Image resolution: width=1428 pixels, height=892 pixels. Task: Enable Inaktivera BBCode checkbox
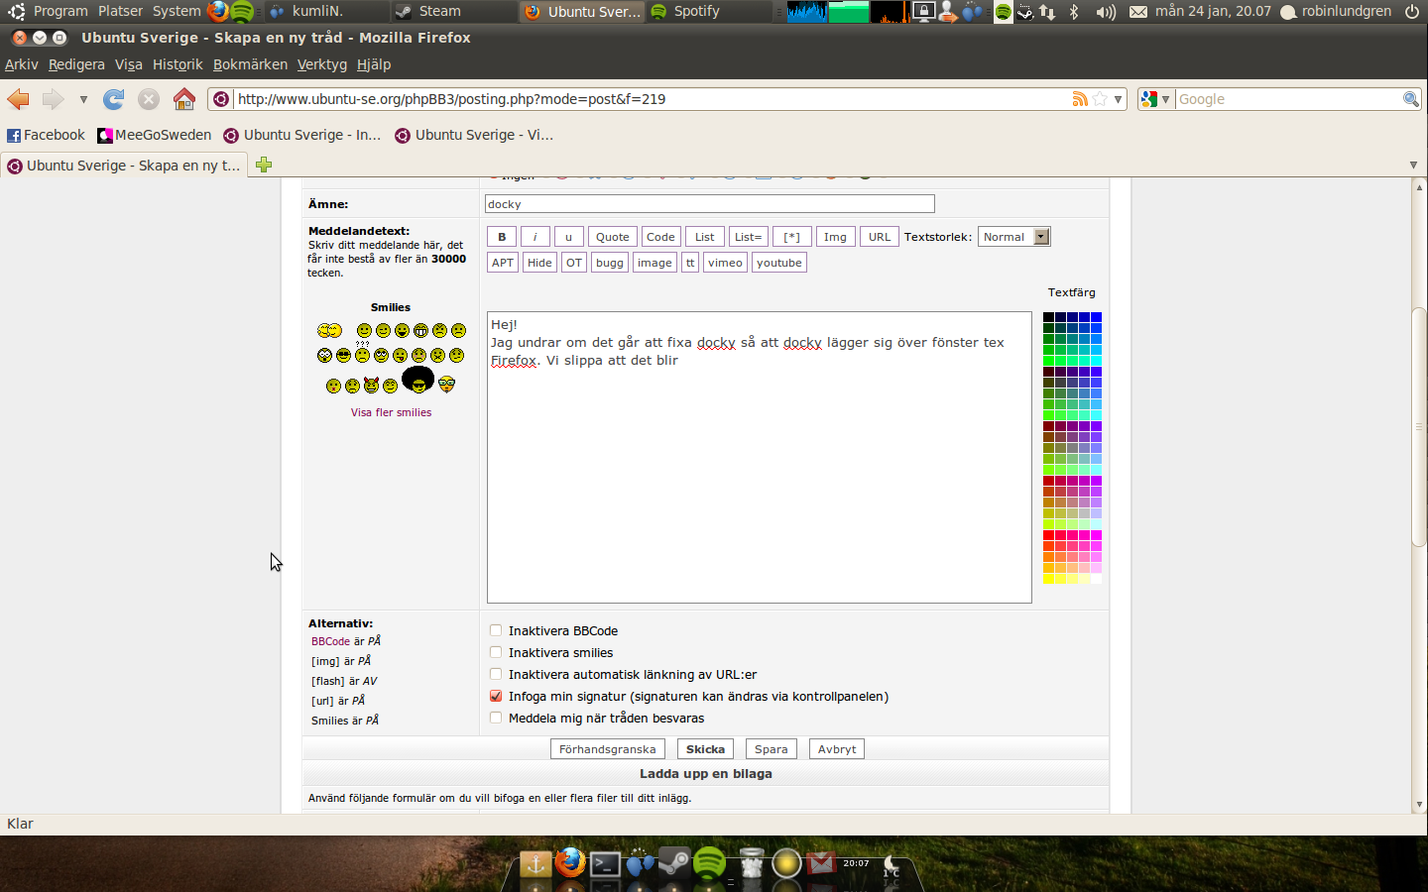tap(496, 630)
